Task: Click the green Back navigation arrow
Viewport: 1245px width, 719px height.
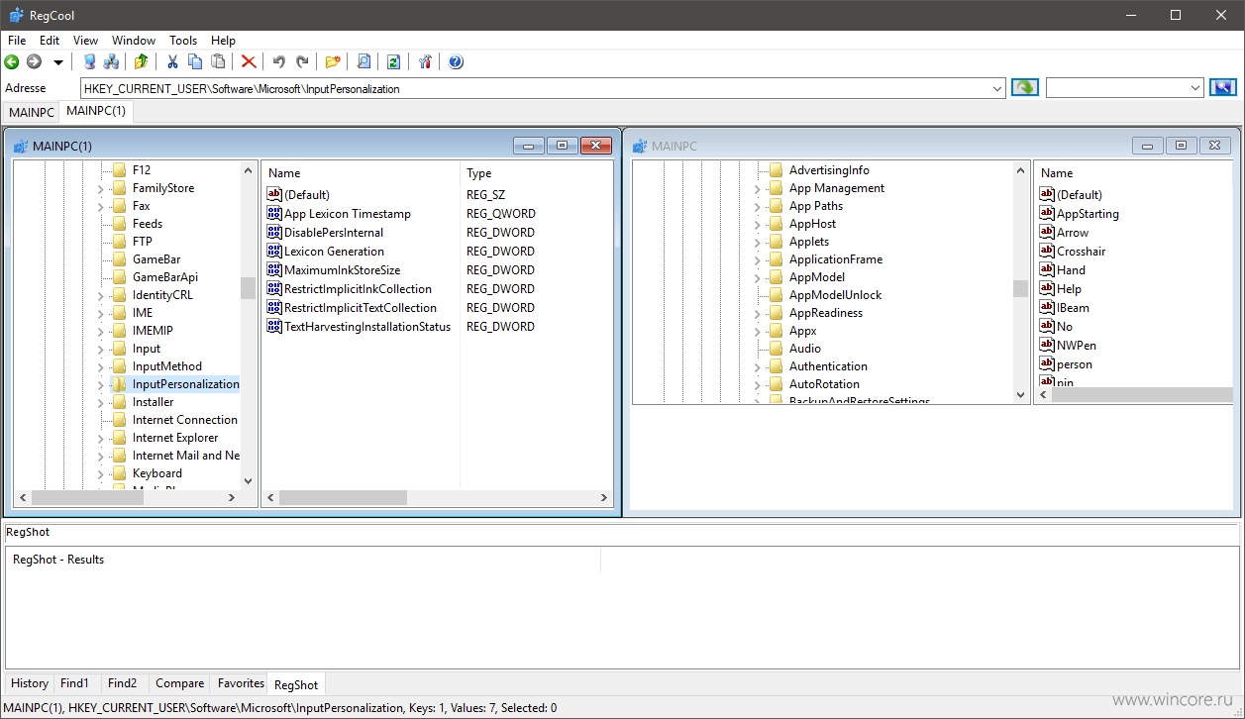Action: pos(13,62)
